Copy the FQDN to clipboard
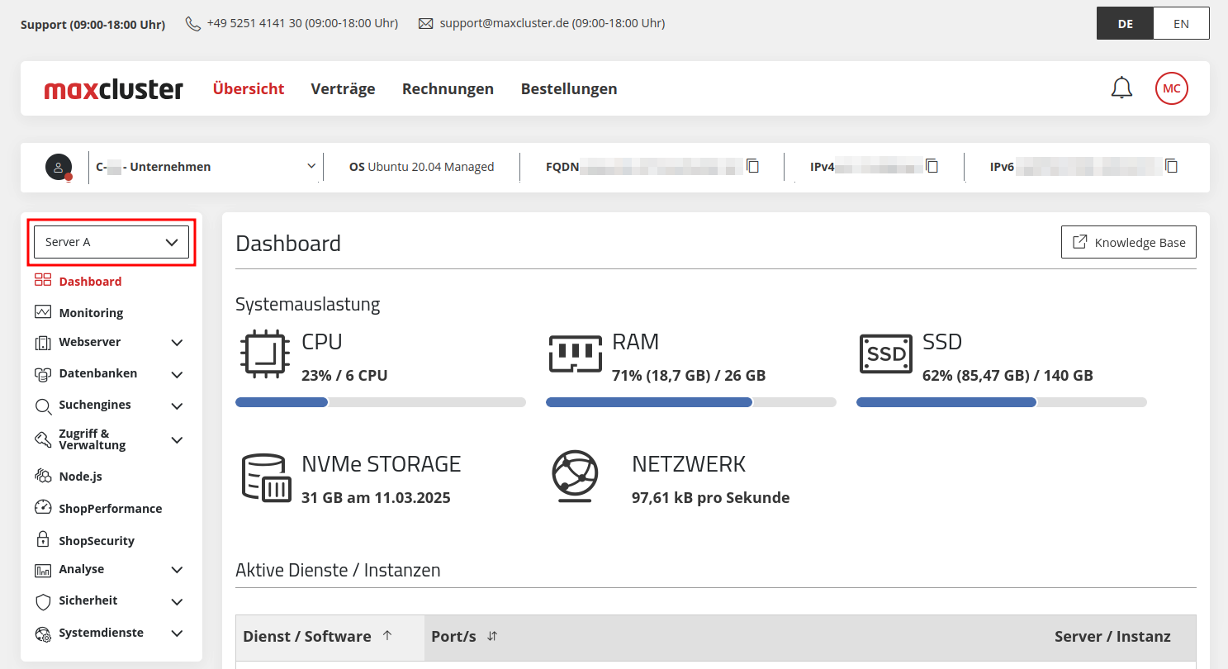 pos(752,166)
